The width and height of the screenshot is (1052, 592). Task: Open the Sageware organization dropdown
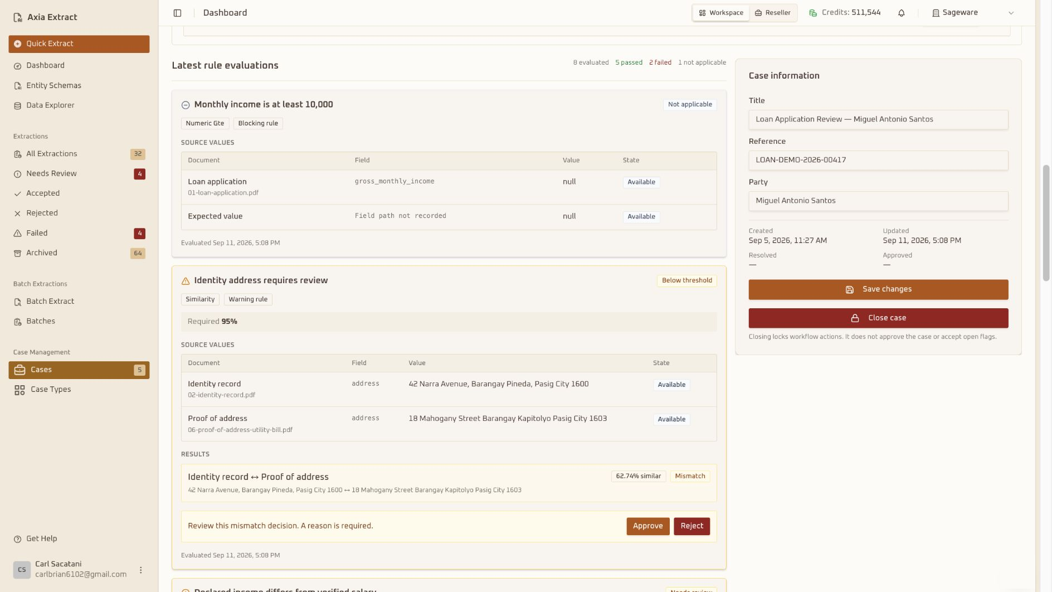click(x=973, y=13)
